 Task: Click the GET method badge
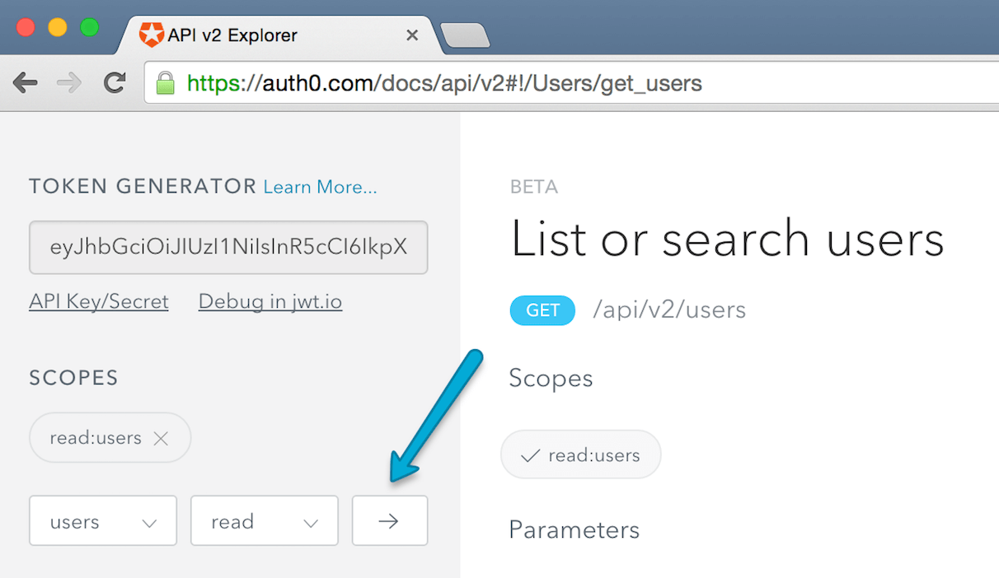point(542,310)
